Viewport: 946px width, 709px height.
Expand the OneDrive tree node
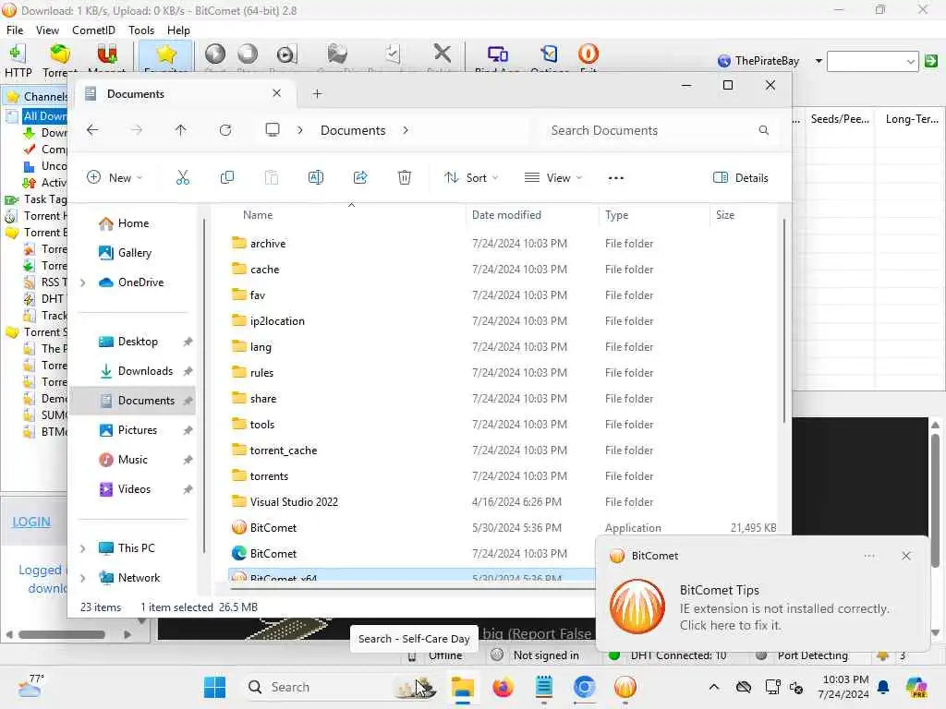[x=82, y=282]
